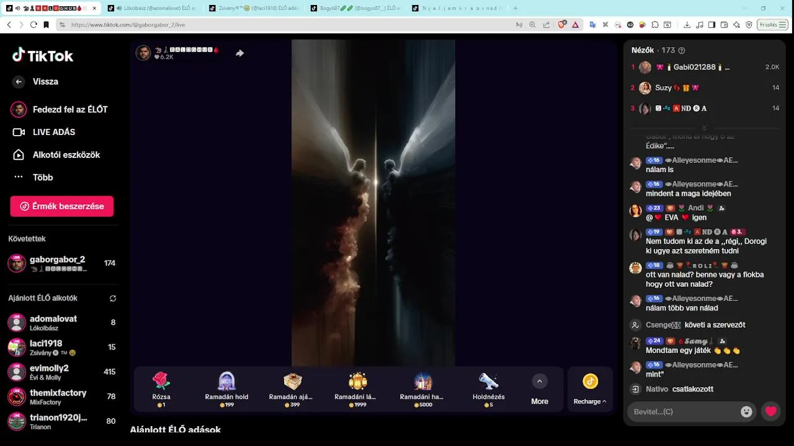
Task: Open the emoji picker in chat
Action: pyautogui.click(x=746, y=411)
